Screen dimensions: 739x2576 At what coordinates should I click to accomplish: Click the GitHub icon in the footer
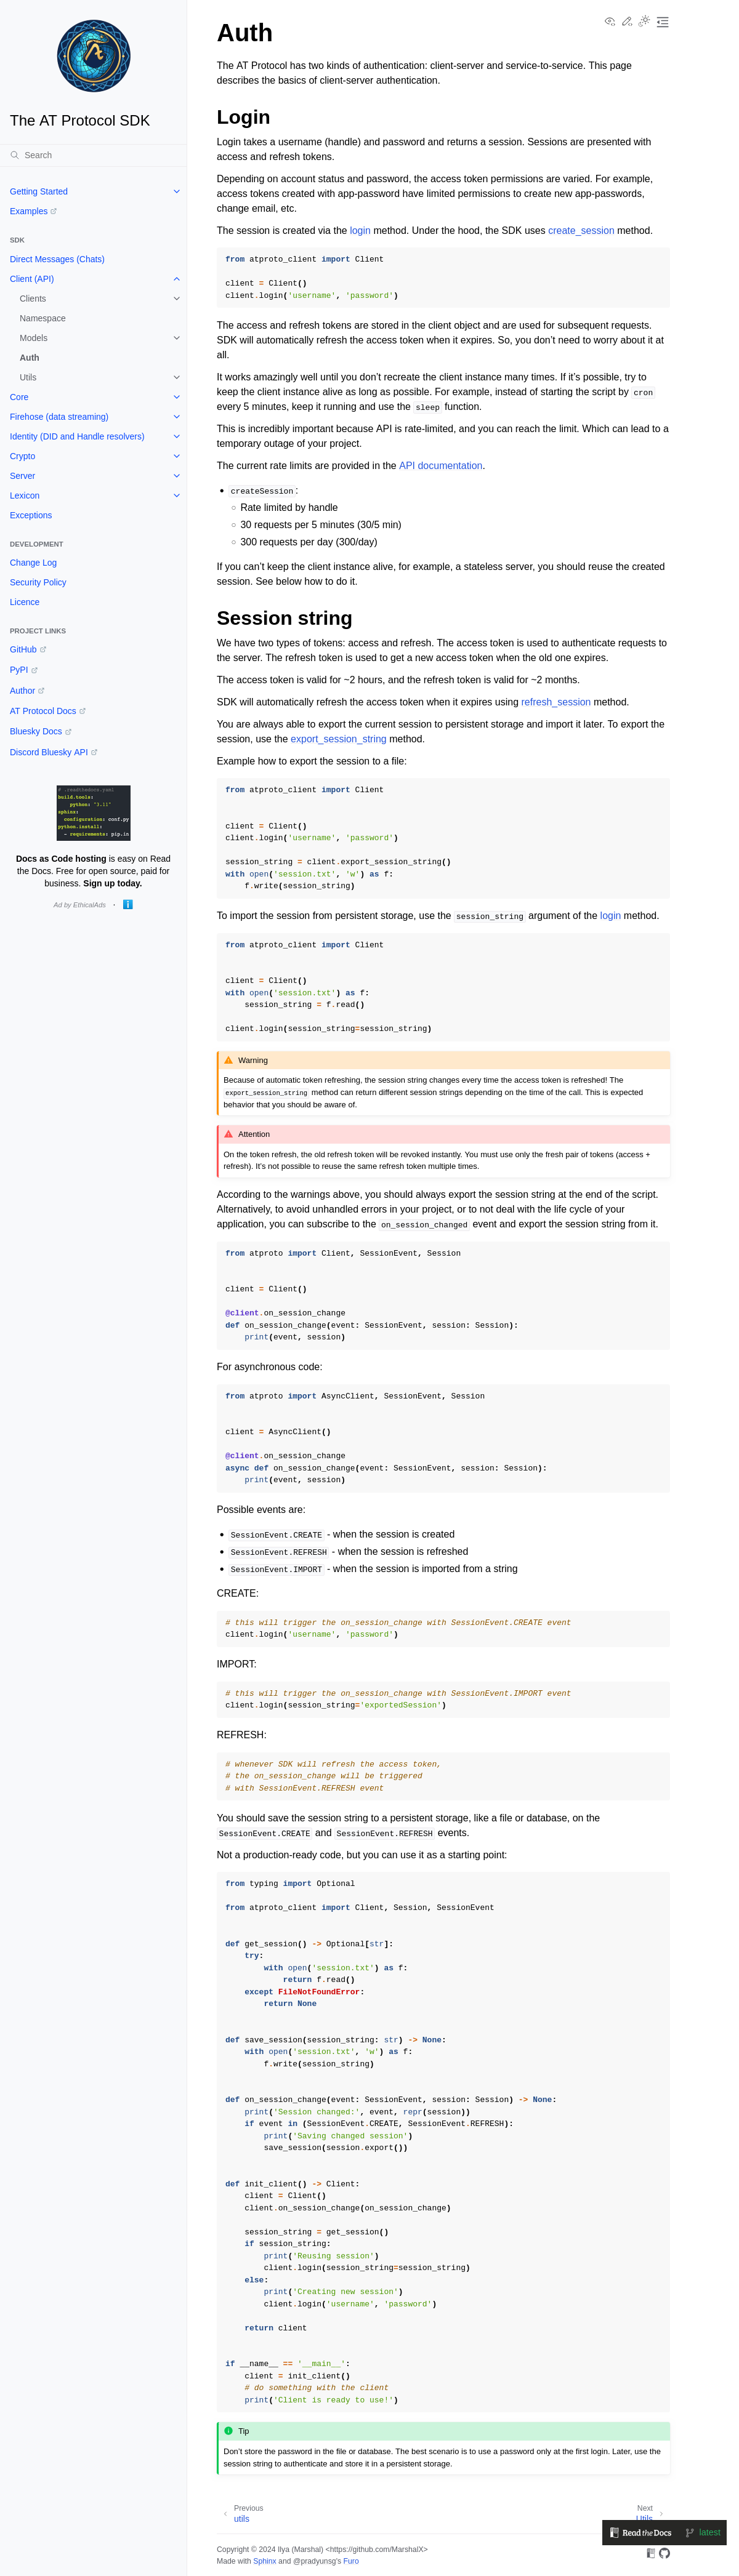pos(665,2553)
